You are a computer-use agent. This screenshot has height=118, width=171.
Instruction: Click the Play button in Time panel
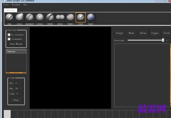coord(16,100)
